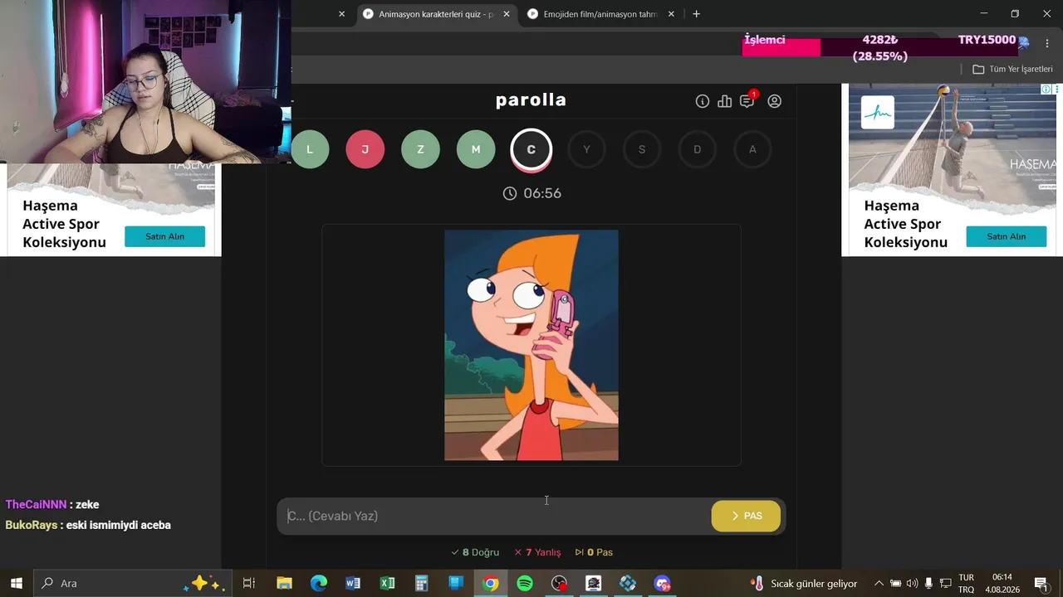Open the AdChoices icon on right ad

1047,89
